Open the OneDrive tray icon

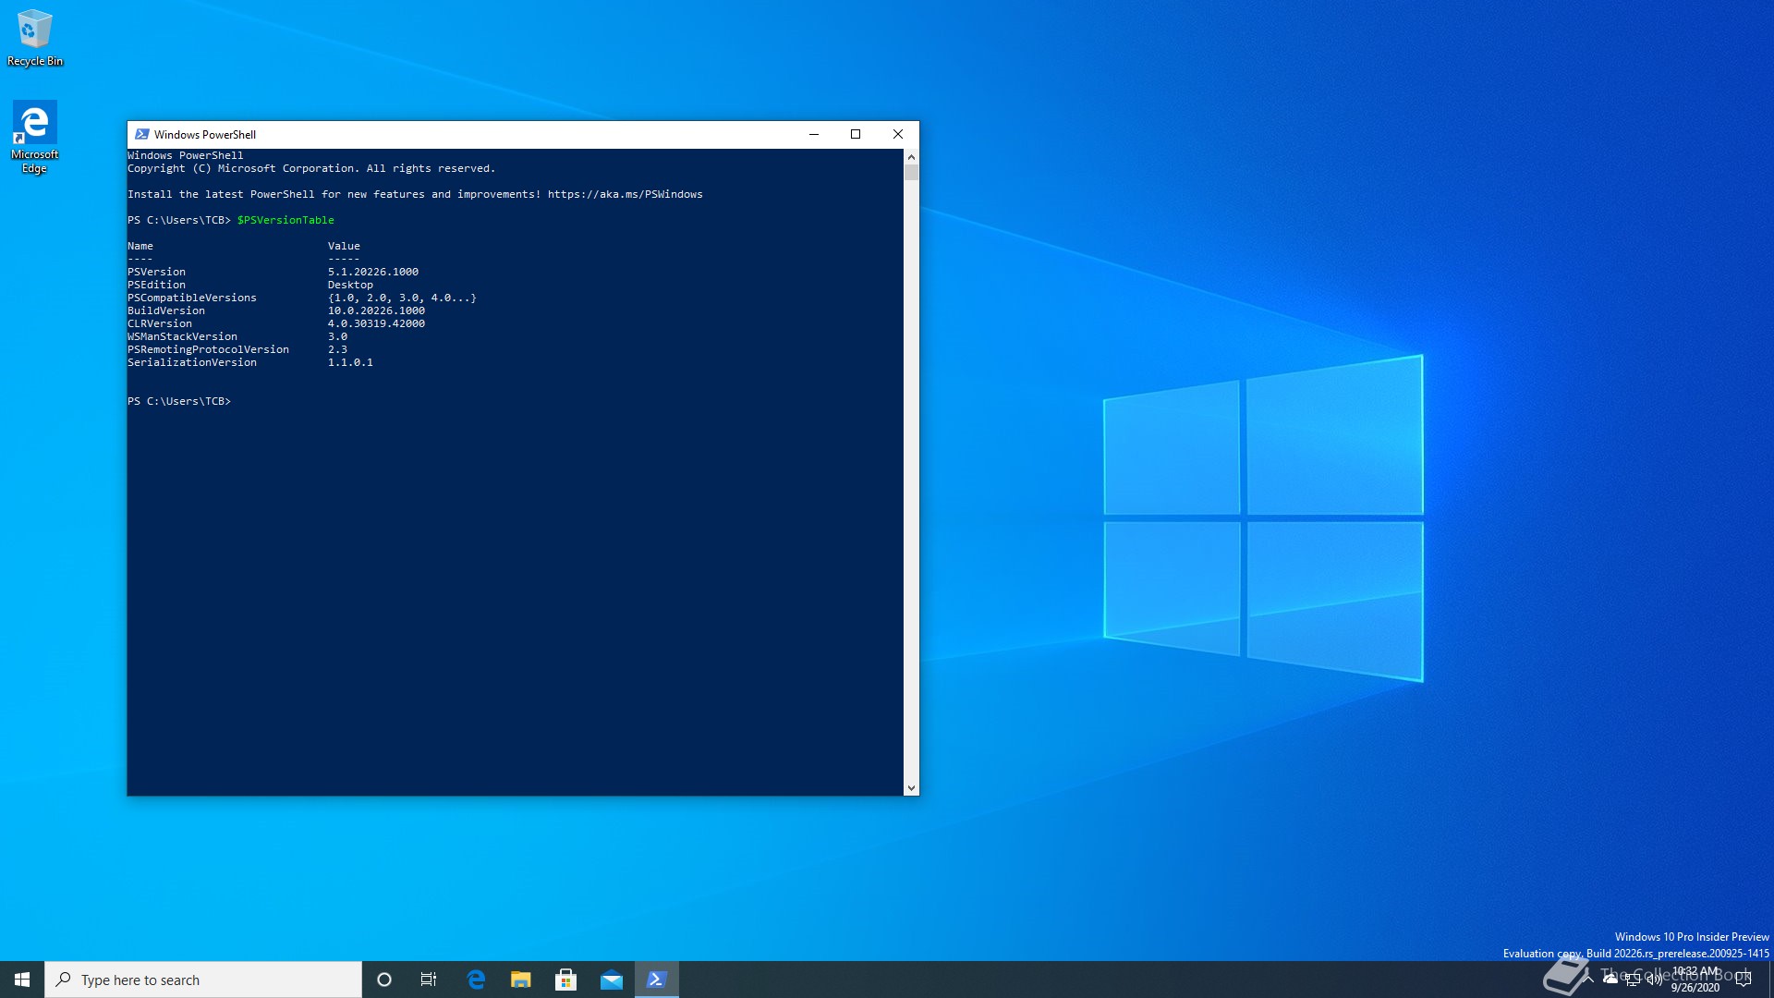1610,980
